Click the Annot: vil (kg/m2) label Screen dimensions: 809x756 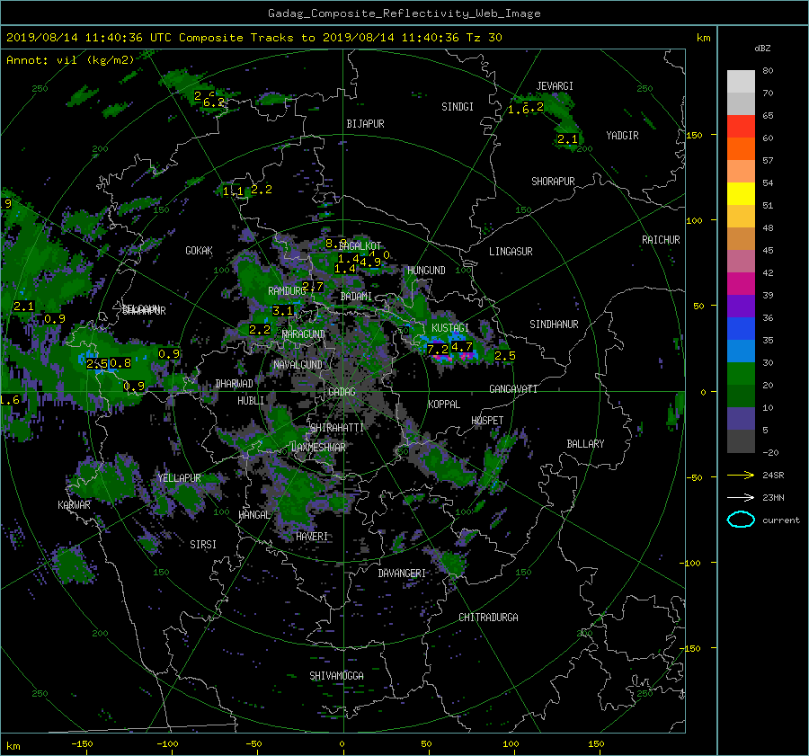[70, 60]
